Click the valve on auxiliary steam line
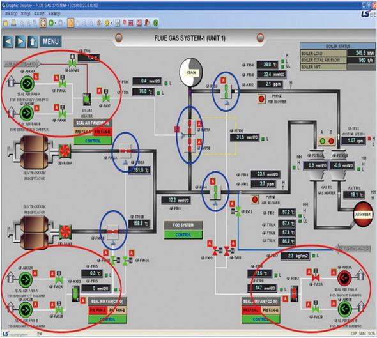 click(x=72, y=61)
